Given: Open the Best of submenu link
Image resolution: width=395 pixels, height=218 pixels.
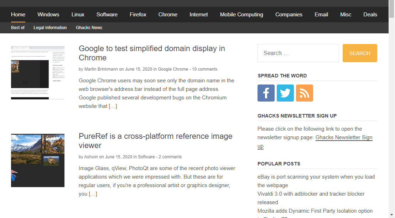Looking at the screenshot, I should click(18, 28).
